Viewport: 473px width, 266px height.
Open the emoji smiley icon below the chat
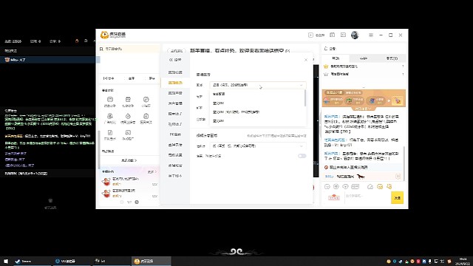(327, 187)
